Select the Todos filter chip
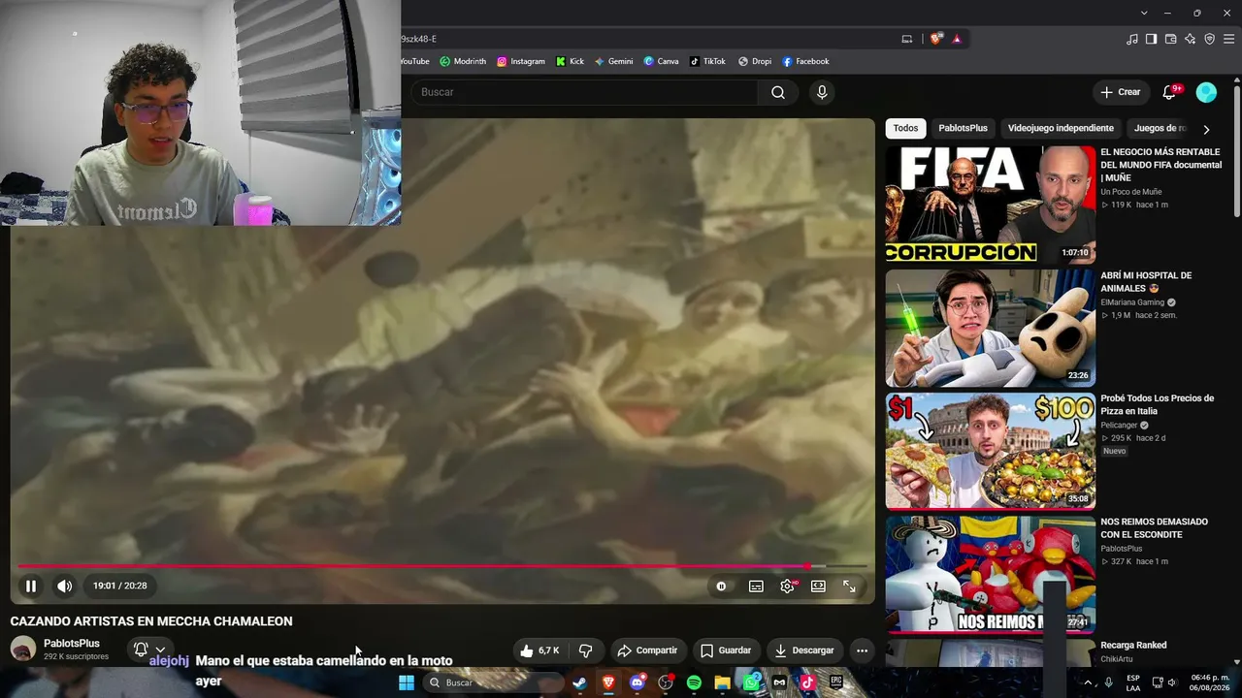This screenshot has width=1242, height=698. [x=905, y=128]
